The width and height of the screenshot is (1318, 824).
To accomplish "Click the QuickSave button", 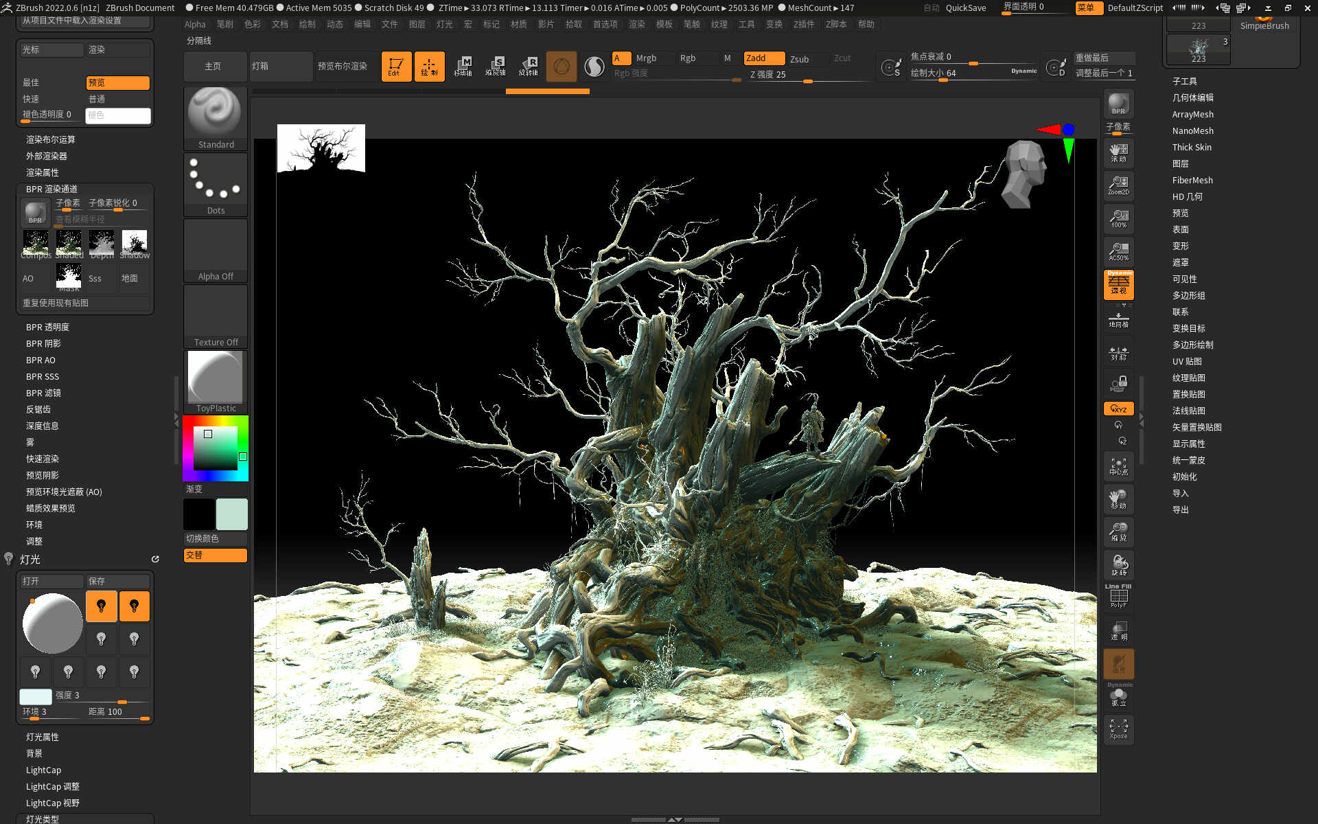I will click(x=965, y=8).
